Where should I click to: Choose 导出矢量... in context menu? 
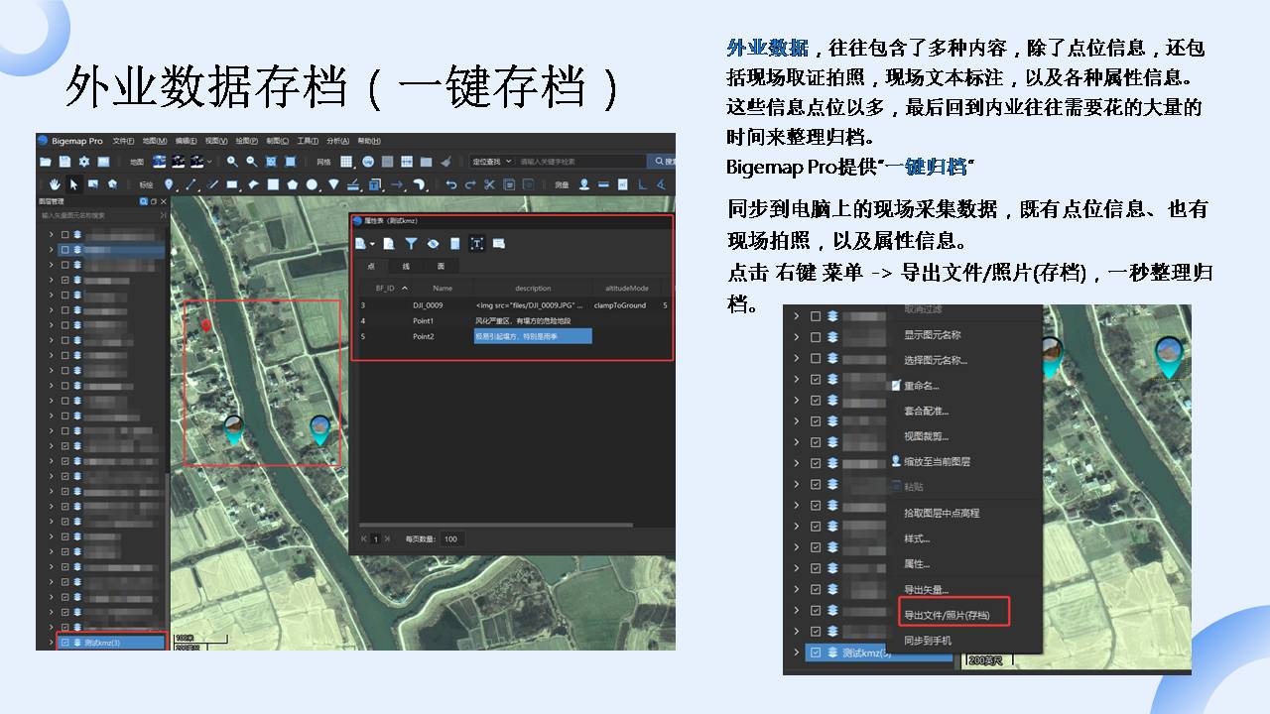[925, 589]
